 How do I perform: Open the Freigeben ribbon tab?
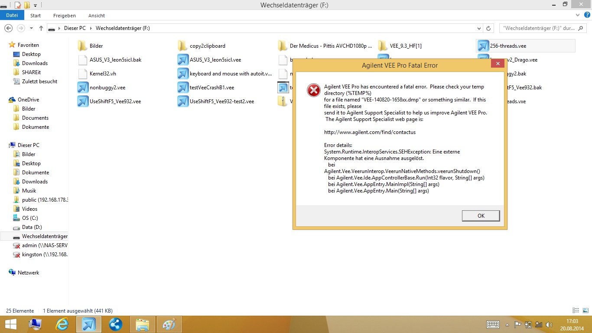pos(64,16)
